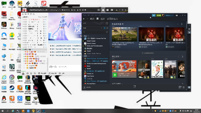Select Draw & Guess in Steam library list
Image resolution: width=201 pixels, height=113 pixels.
(x=91, y=43)
